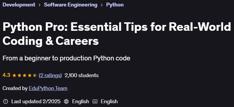Click the closed captions icon
The image size is (234, 107).
(95, 101)
